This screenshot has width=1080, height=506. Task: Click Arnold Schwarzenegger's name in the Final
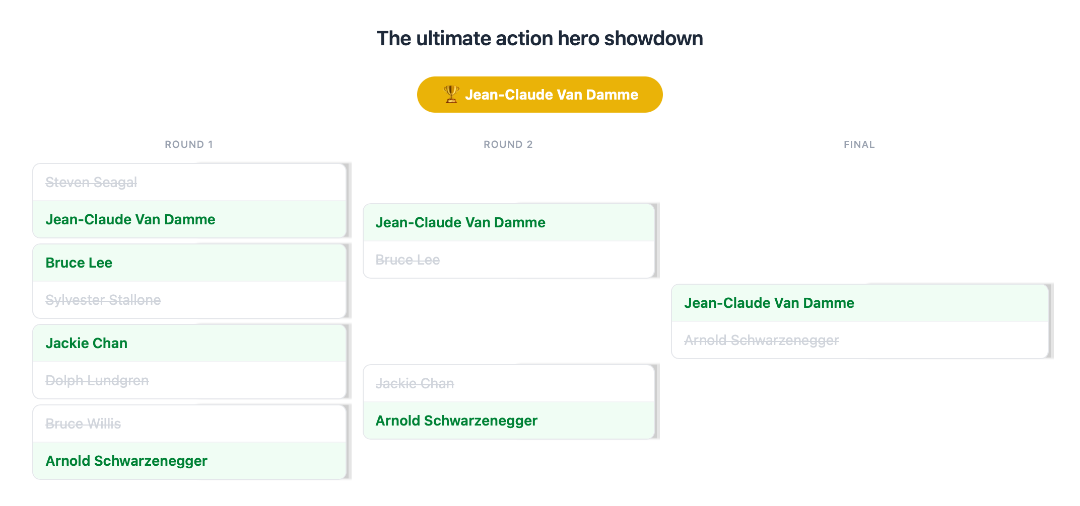761,340
